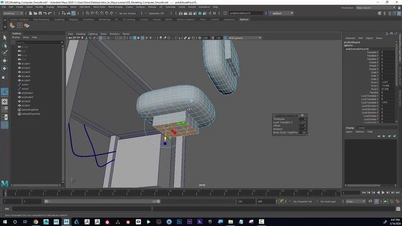Open the Outliner Show menu
This screenshot has height=226, width=402.
click(x=26, y=38)
